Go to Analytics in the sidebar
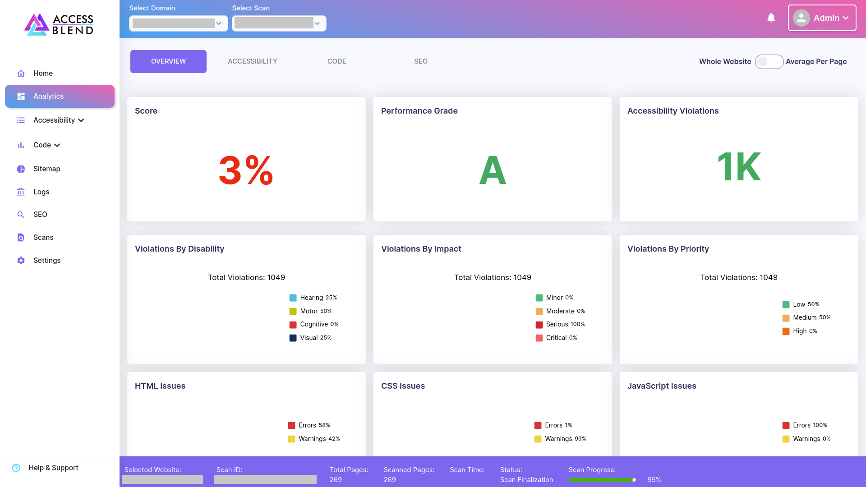This screenshot has width=866, height=487. pos(60,96)
